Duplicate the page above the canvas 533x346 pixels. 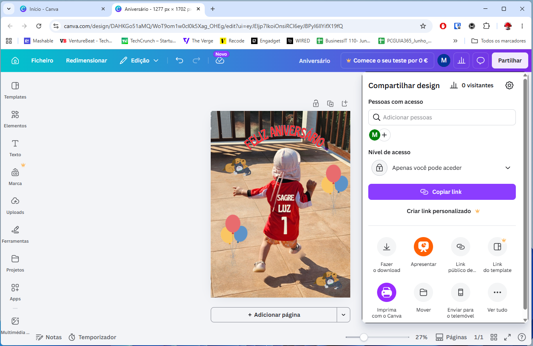click(x=330, y=103)
